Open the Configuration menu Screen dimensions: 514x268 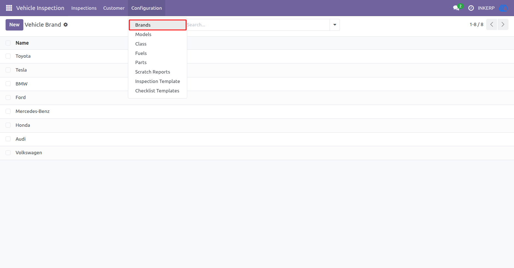147,8
